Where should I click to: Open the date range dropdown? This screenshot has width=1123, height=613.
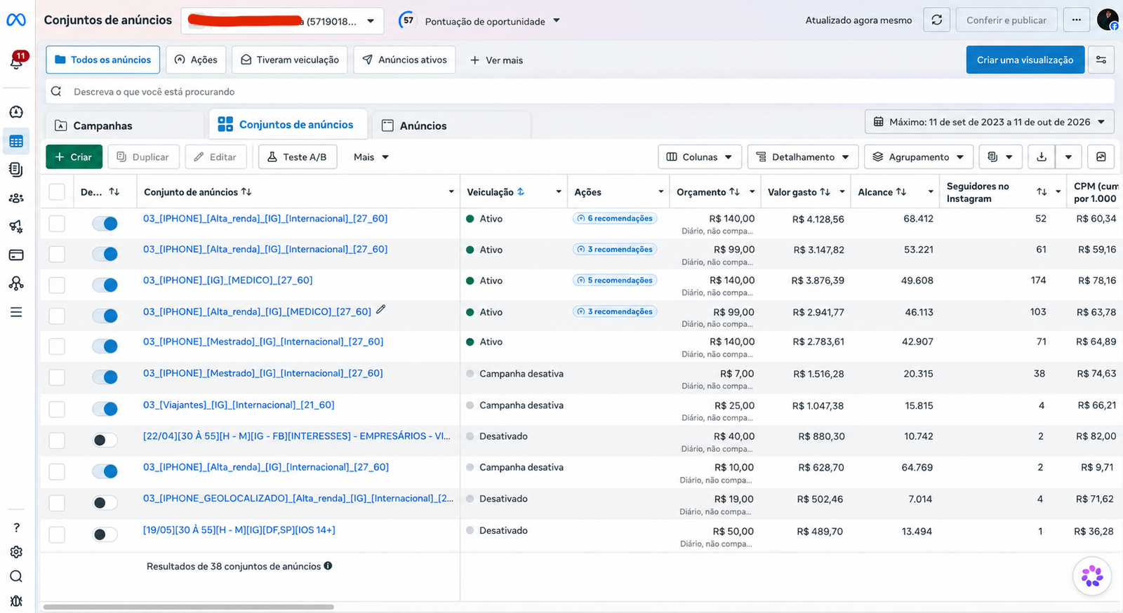(989, 122)
